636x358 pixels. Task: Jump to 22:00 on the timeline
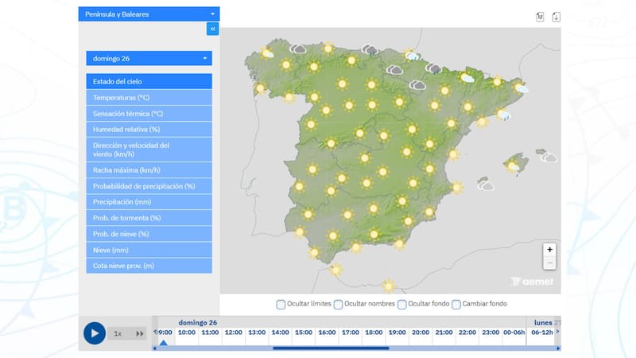pos(467,333)
